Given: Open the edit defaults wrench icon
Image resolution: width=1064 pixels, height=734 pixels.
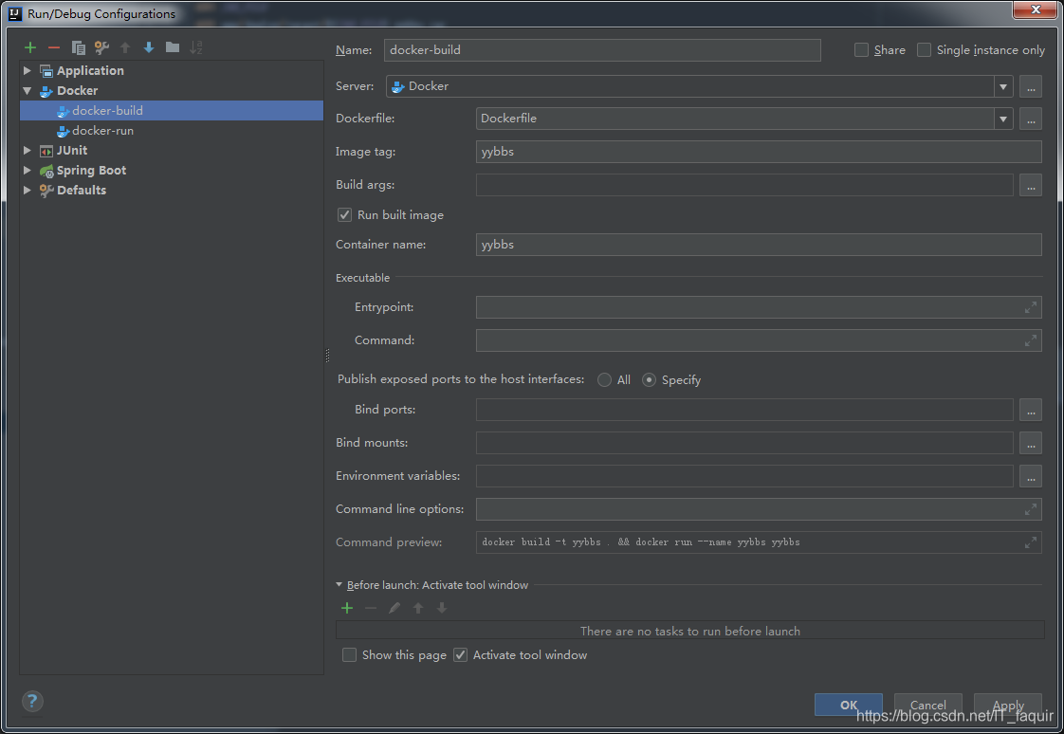Looking at the screenshot, I should pyautogui.click(x=101, y=47).
